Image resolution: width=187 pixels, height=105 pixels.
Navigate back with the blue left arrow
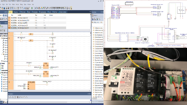coord(4,15)
